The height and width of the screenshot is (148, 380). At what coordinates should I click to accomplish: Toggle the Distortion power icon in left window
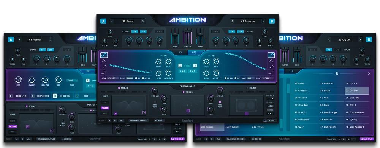pyautogui.click(x=55, y=96)
